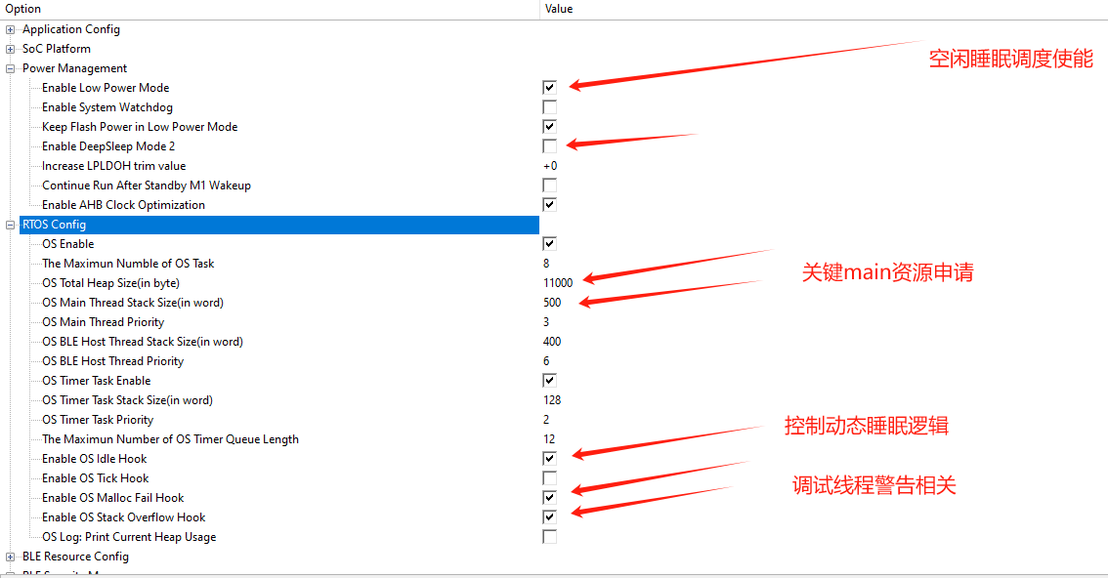Select OS Main Thread Priority label
Image resolution: width=1108 pixels, height=578 pixels.
(104, 322)
